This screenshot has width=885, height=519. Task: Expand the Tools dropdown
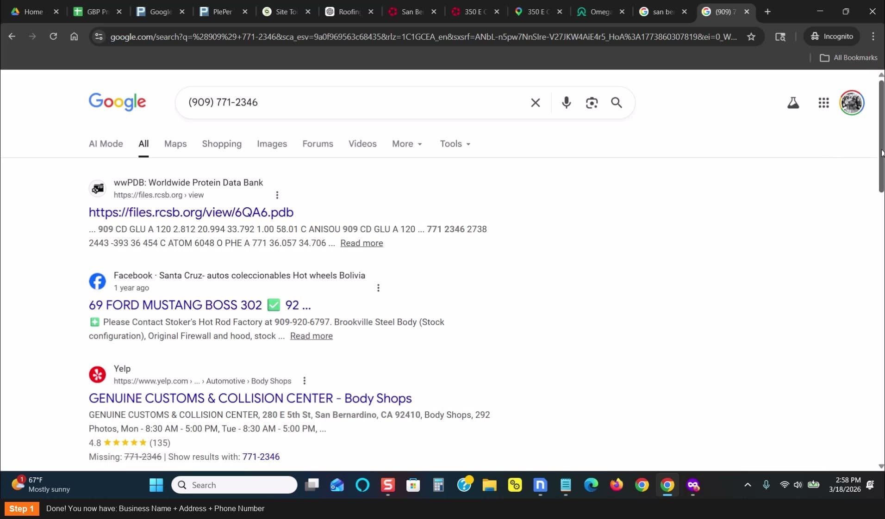pos(455,144)
